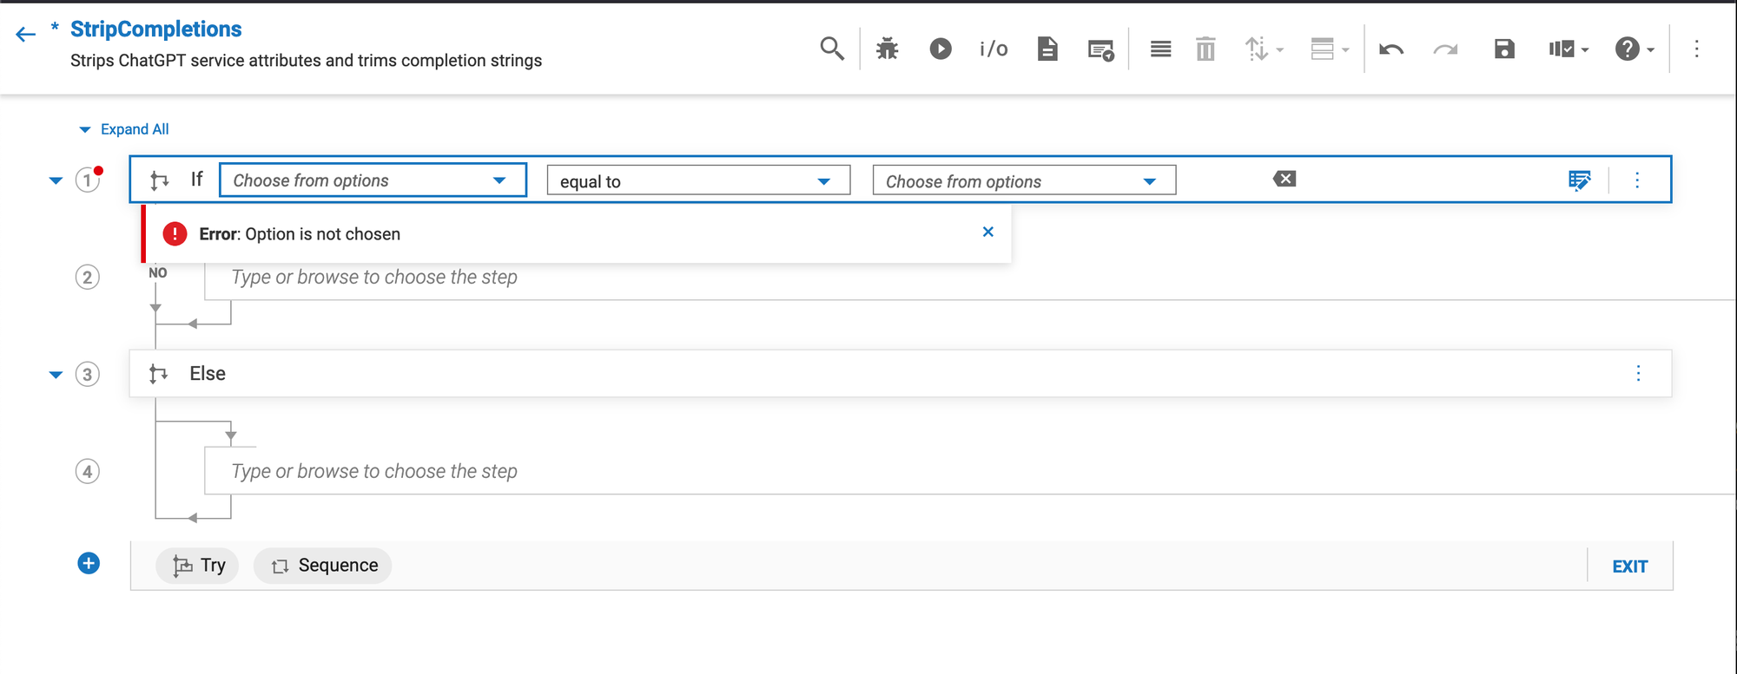Dismiss the 'Option is not chosen' error

click(x=987, y=232)
